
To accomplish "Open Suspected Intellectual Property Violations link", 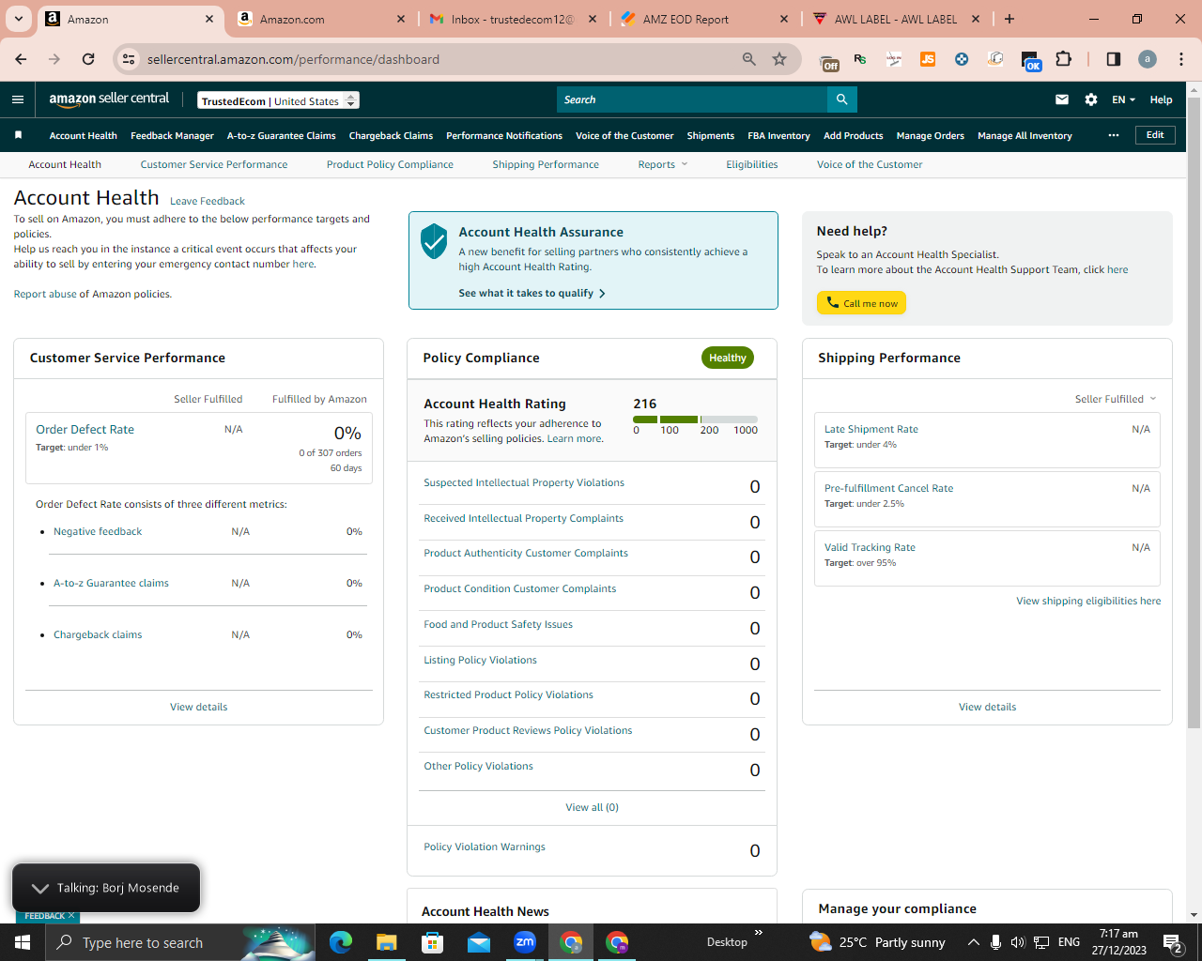I will point(524,482).
